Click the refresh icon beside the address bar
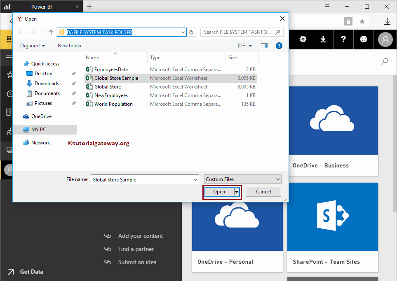This screenshot has width=397, height=281. tap(190, 32)
